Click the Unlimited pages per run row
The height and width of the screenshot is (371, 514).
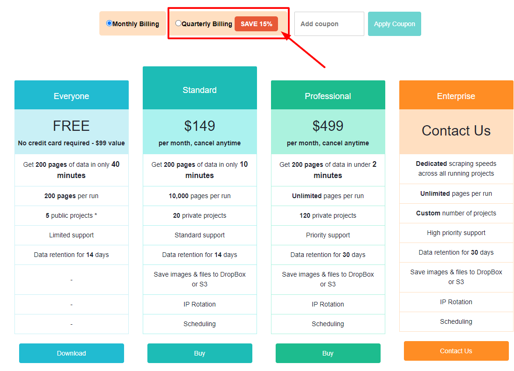(x=328, y=196)
